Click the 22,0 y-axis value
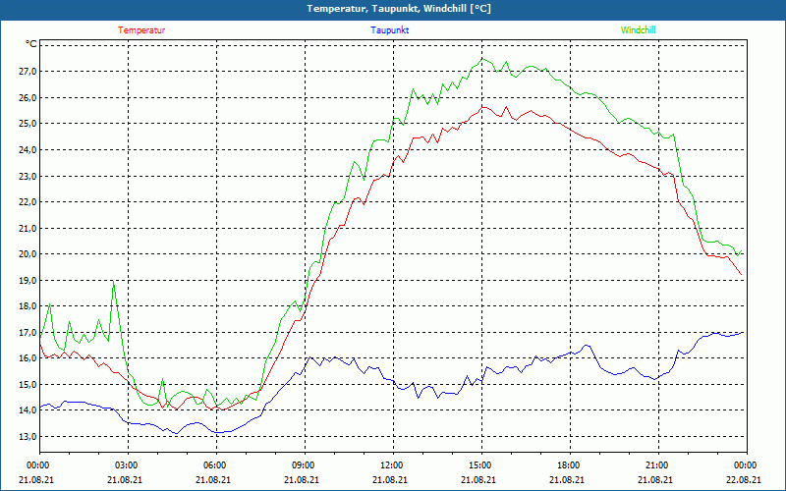Viewport: 786px width, 491px height. point(28,202)
